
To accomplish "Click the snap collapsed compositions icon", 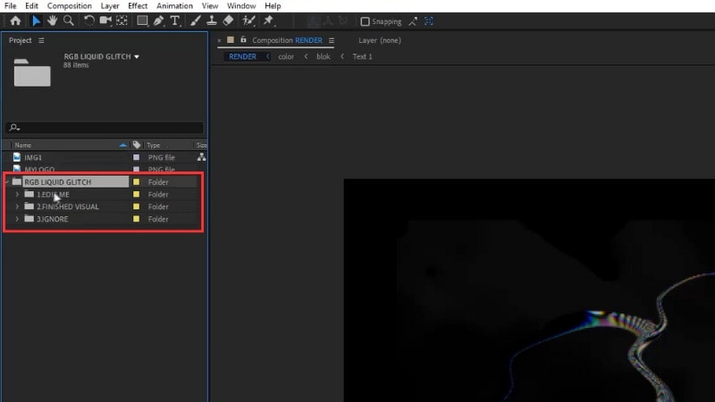I will [x=429, y=21].
